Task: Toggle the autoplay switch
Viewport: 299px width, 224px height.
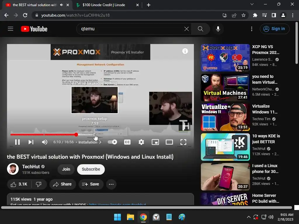Action: (112, 142)
